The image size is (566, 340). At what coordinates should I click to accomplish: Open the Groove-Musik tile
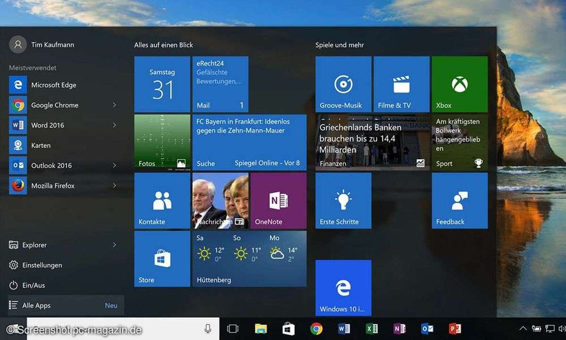pos(343,84)
